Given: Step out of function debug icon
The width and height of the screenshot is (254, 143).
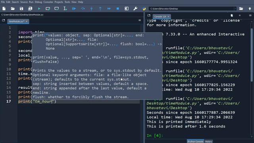Looking at the screenshot, I should [100, 9].
